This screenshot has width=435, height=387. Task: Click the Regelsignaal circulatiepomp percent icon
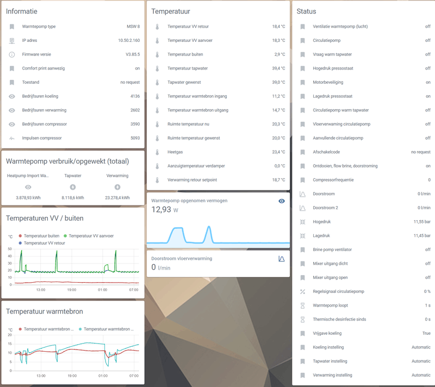coord(303,291)
